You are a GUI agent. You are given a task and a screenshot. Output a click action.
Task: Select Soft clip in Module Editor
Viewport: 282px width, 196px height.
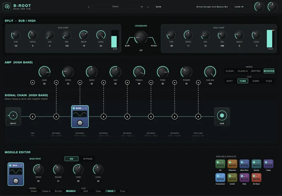point(86,191)
